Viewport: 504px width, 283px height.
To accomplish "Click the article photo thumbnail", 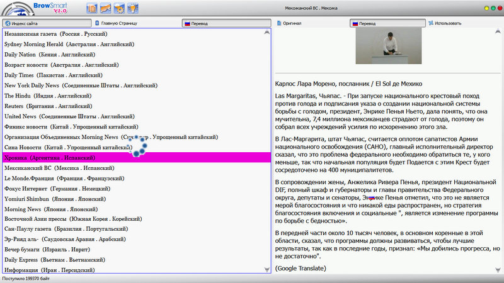I will point(388,46).
